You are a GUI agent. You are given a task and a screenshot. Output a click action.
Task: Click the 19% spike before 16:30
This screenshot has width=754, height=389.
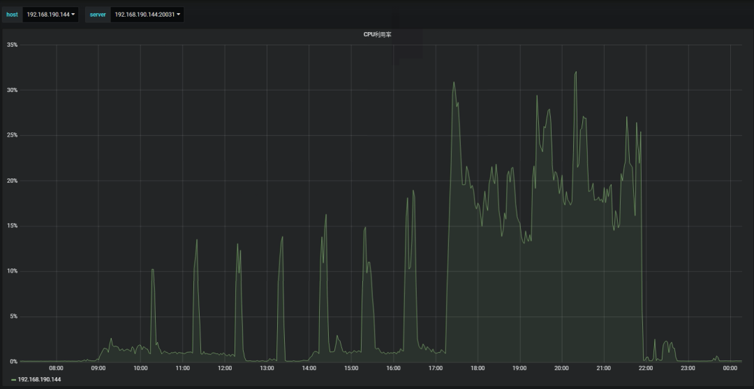(413, 190)
